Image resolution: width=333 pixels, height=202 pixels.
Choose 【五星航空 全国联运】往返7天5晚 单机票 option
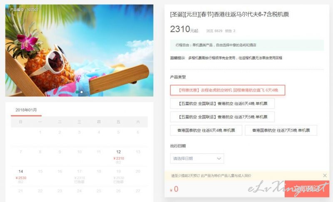(x=222, y=117)
